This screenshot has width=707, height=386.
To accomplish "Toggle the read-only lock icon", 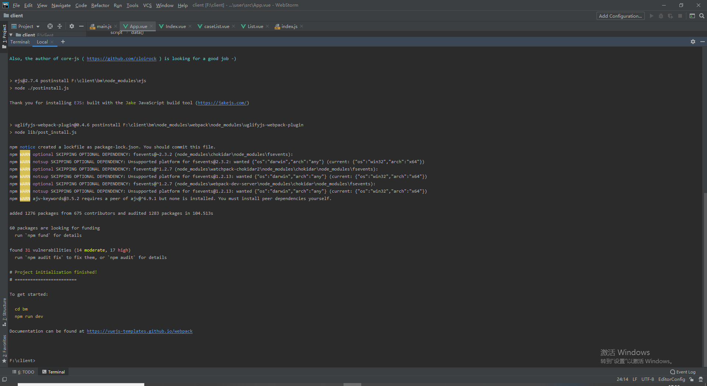I will (692, 379).
